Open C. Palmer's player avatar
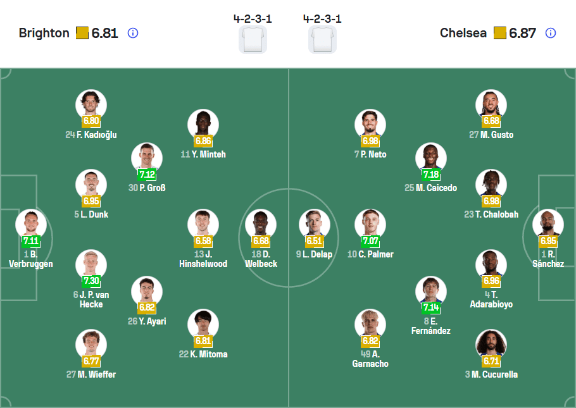The image size is (576, 408). (370, 224)
